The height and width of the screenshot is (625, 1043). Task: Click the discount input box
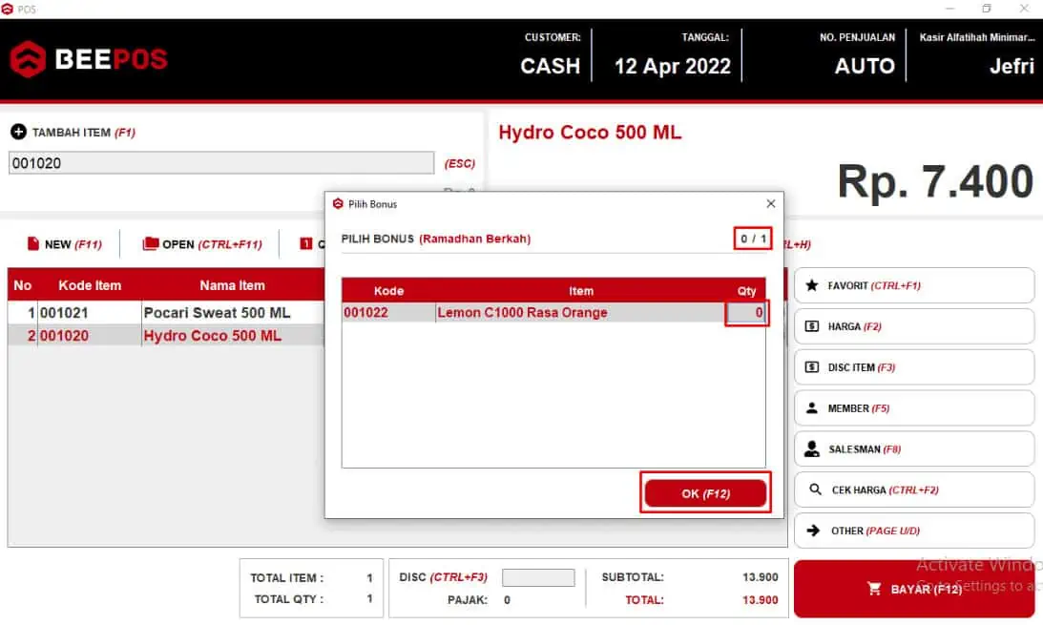coord(538,577)
